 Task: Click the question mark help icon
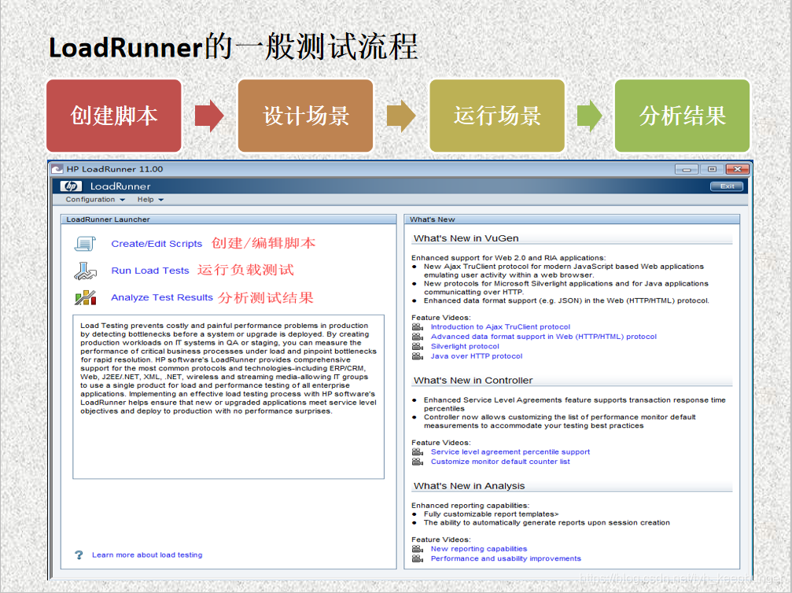pyautogui.click(x=79, y=554)
